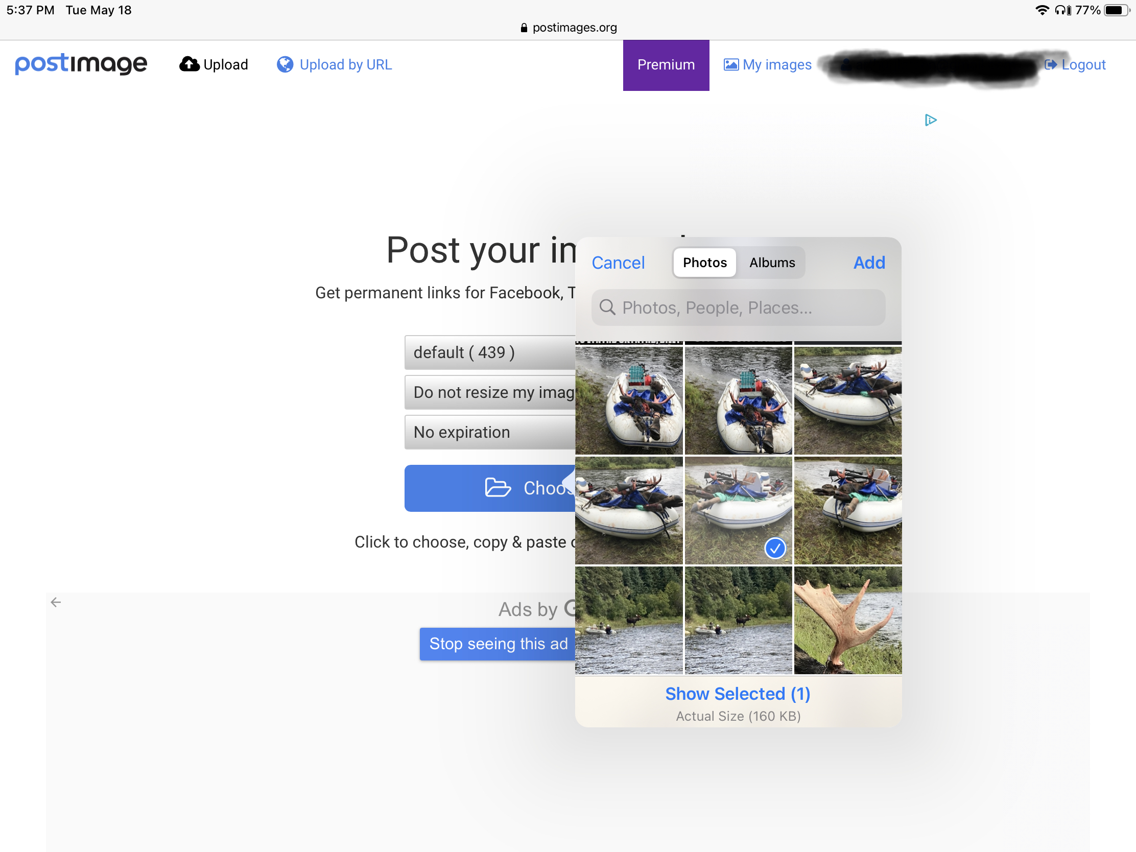Click the back arrow in the ad panel

point(56,602)
